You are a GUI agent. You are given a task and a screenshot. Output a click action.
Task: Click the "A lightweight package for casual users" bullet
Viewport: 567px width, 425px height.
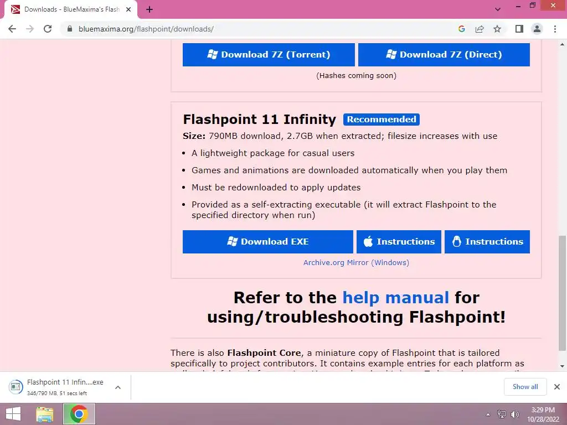[x=273, y=153]
